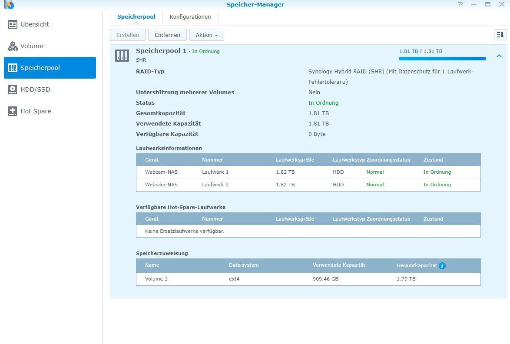Viewport: 510px width, 344px height.
Task: Click the green 'In Ordnung' Status value
Action: (323, 103)
